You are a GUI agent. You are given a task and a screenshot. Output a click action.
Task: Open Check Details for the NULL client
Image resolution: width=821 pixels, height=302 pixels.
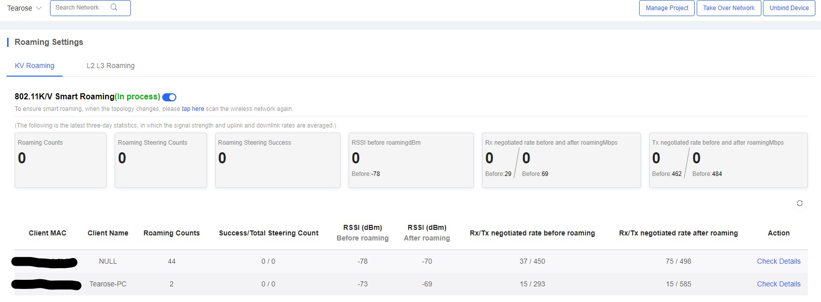(x=778, y=261)
